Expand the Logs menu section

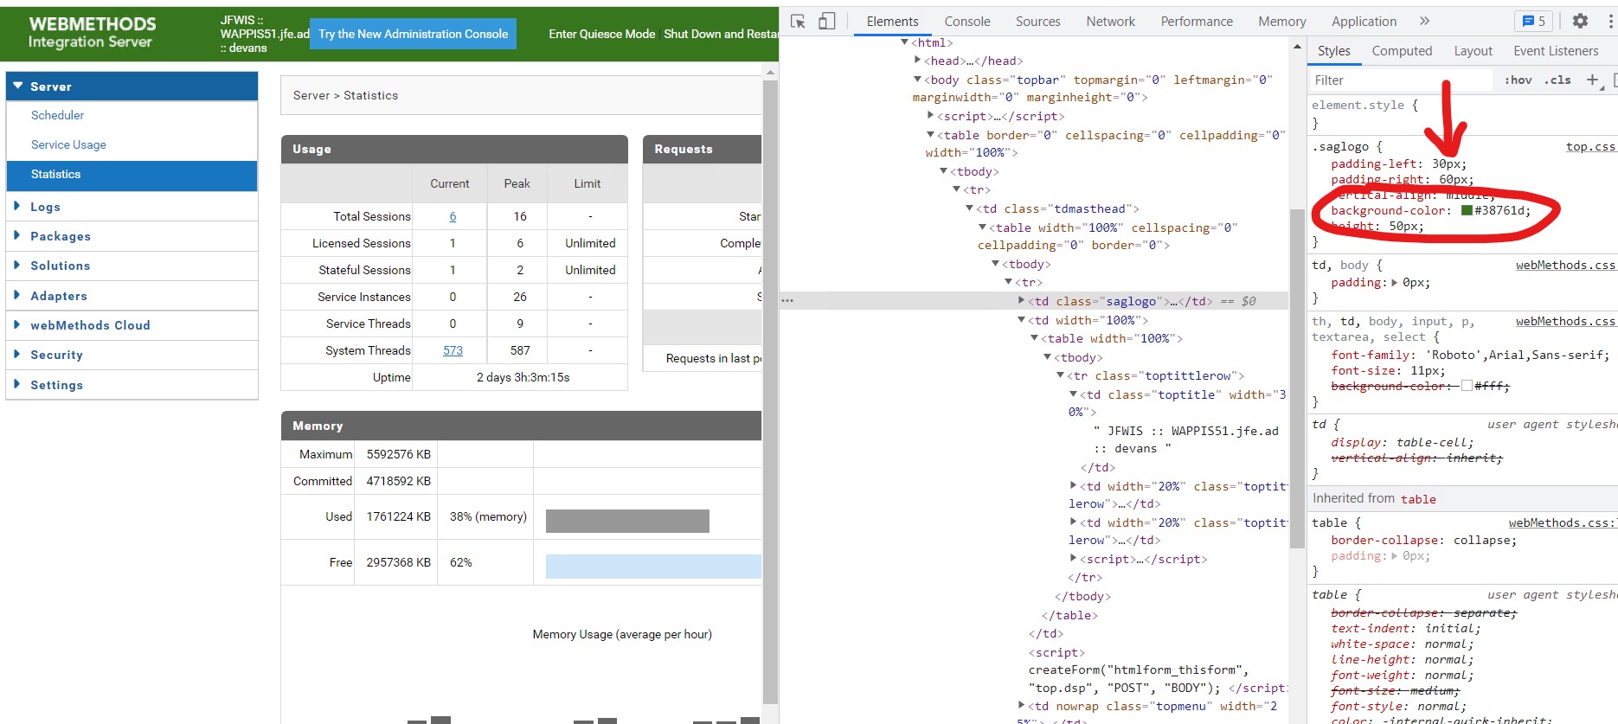coord(132,207)
